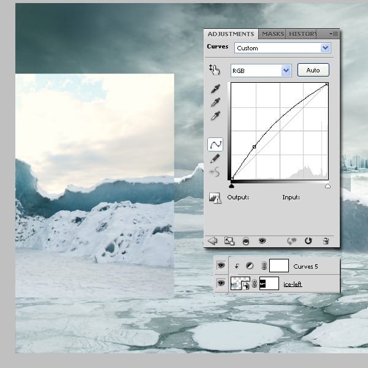Open the Adjustments panel flyout menu
The width and height of the screenshot is (368, 368).
(x=333, y=34)
